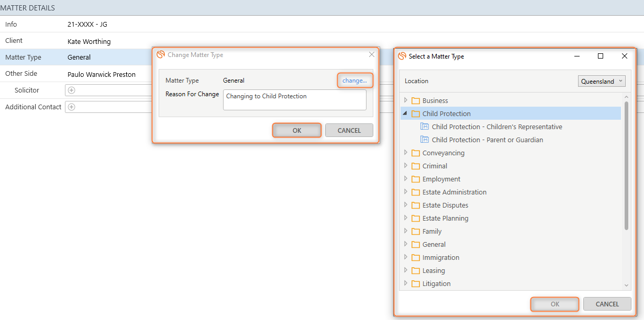The image size is (644, 320).
Task: Click the change... link in Change Matter Type
Action: click(354, 81)
